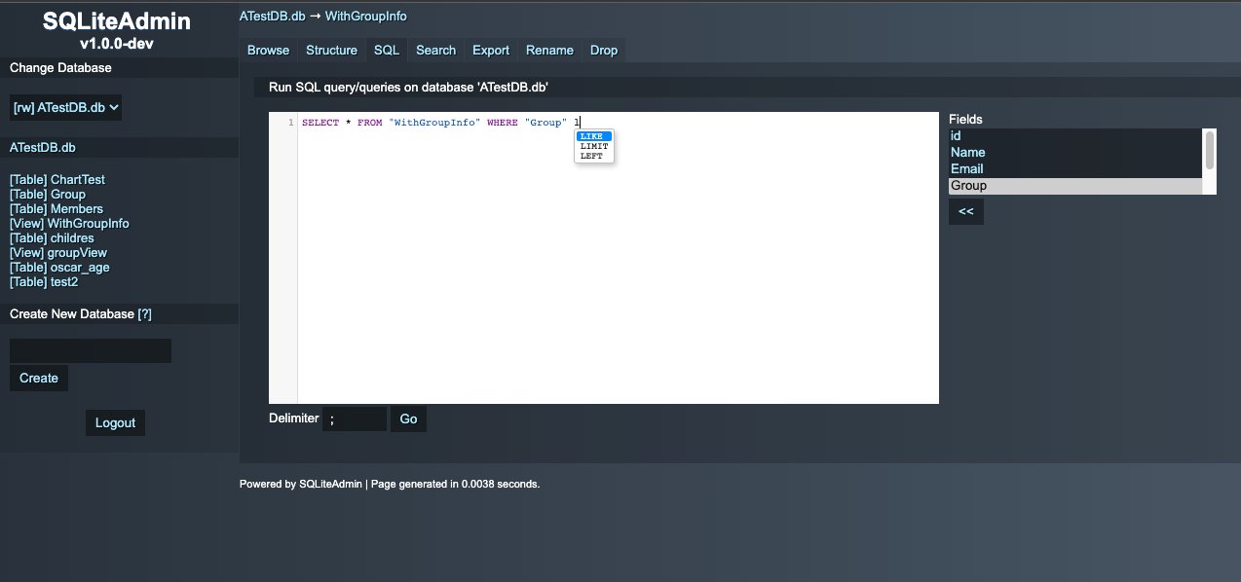
Task: Focus the Delimiter input field
Action: (x=355, y=418)
